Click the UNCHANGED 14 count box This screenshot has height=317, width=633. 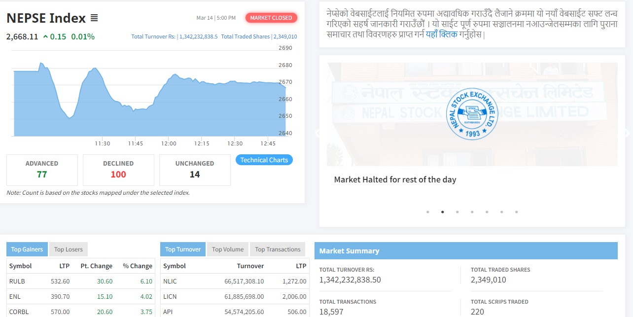pos(195,170)
